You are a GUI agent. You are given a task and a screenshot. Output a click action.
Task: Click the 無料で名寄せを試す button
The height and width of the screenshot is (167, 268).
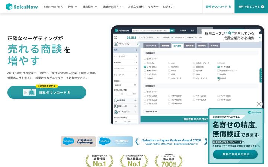tap(235, 154)
